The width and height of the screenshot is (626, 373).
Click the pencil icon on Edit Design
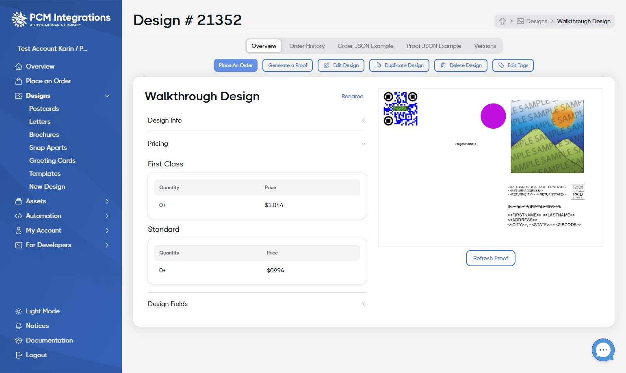(327, 65)
